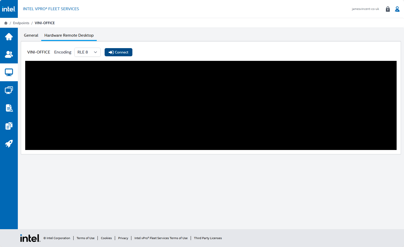This screenshot has width=404, height=247.
Task: Open the multiple monitors sidebar icon
Action: (9, 90)
